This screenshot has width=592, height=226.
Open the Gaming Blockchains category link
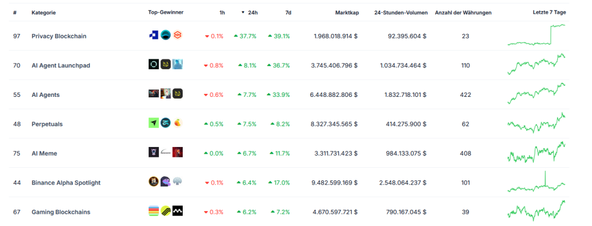pyautogui.click(x=61, y=212)
